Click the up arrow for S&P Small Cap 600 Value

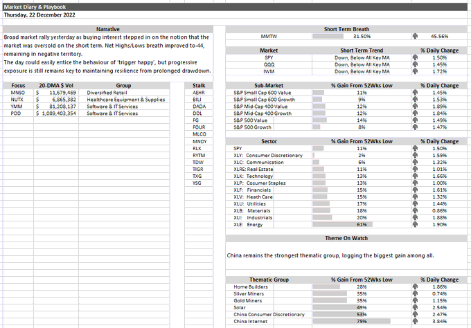point(415,93)
